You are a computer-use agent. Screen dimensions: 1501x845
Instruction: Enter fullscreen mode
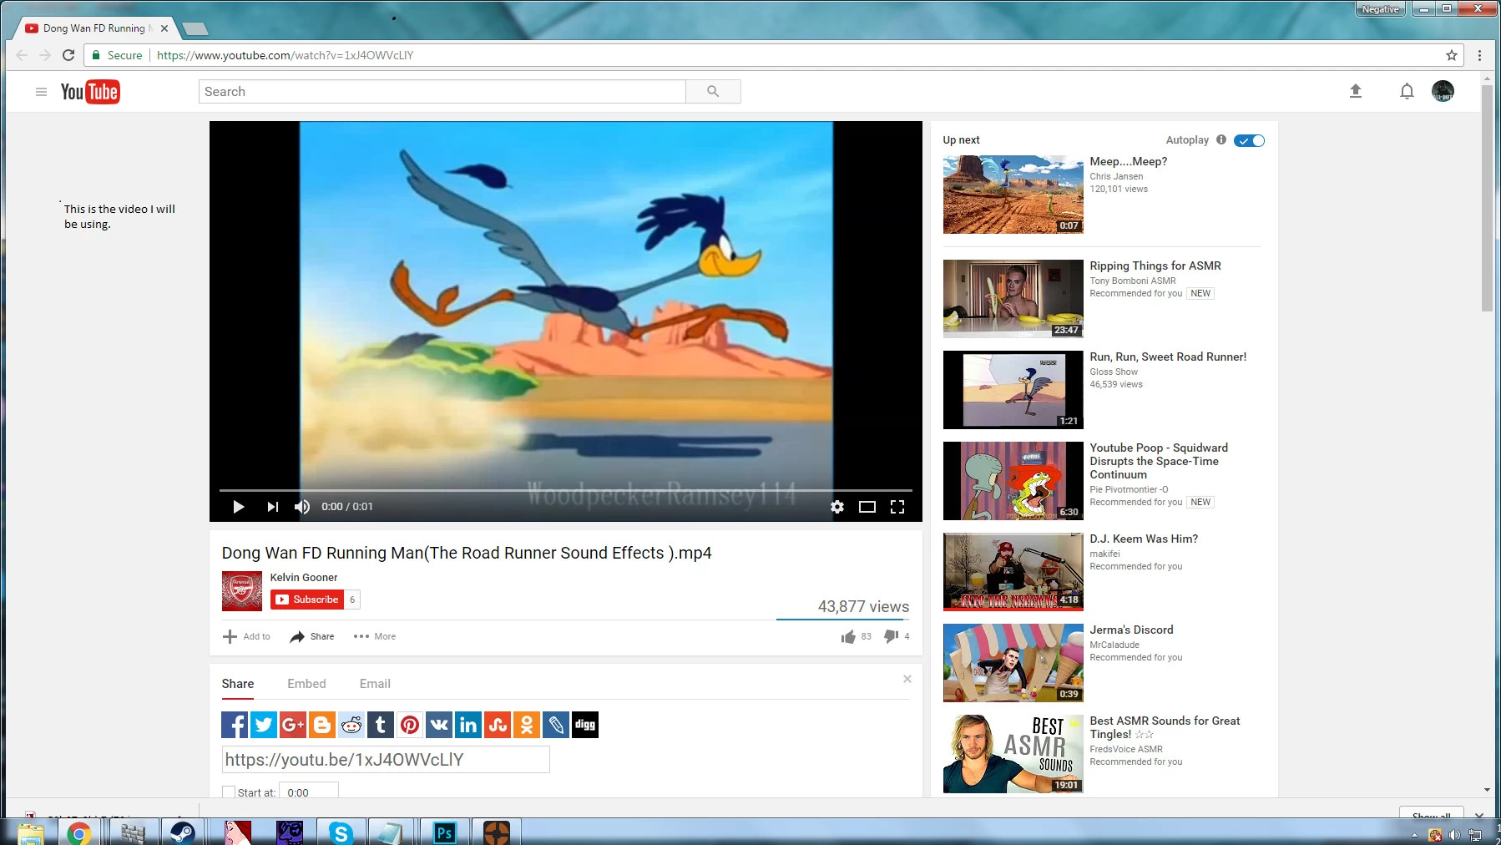tap(897, 507)
